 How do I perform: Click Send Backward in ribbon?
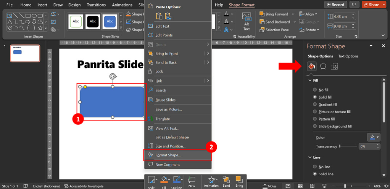pos(275,22)
